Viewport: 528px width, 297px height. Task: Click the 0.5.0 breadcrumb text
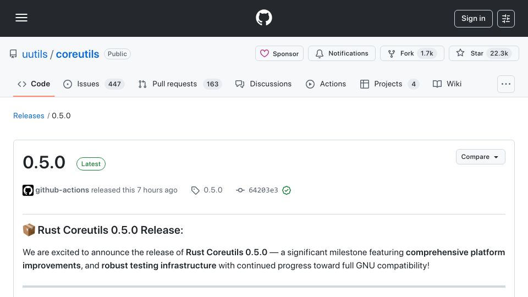pyautogui.click(x=61, y=116)
